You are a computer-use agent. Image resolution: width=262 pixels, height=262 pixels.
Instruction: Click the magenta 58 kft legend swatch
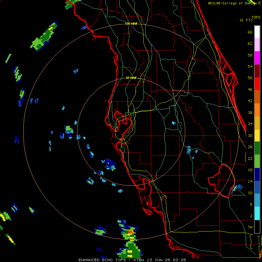point(257,58)
